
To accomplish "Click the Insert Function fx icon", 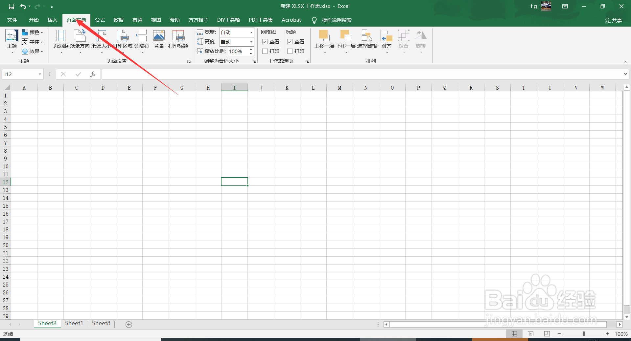I will click(x=93, y=74).
